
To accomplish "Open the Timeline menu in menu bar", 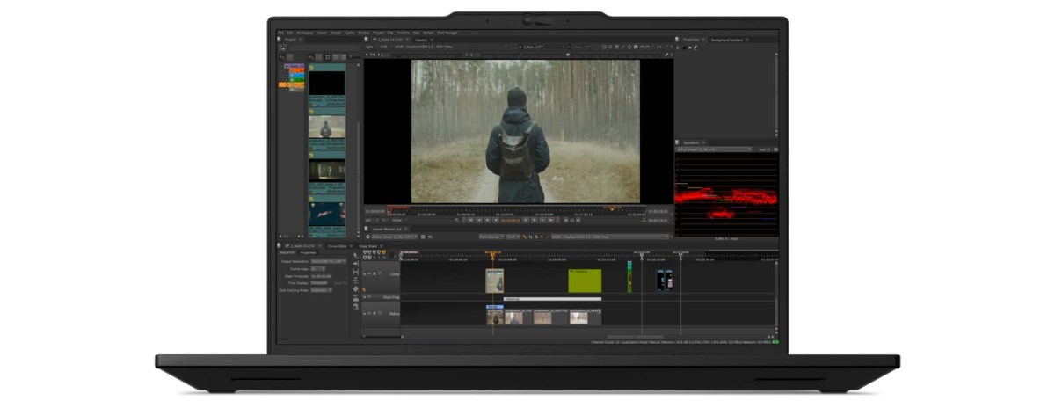I will click(x=403, y=33).
